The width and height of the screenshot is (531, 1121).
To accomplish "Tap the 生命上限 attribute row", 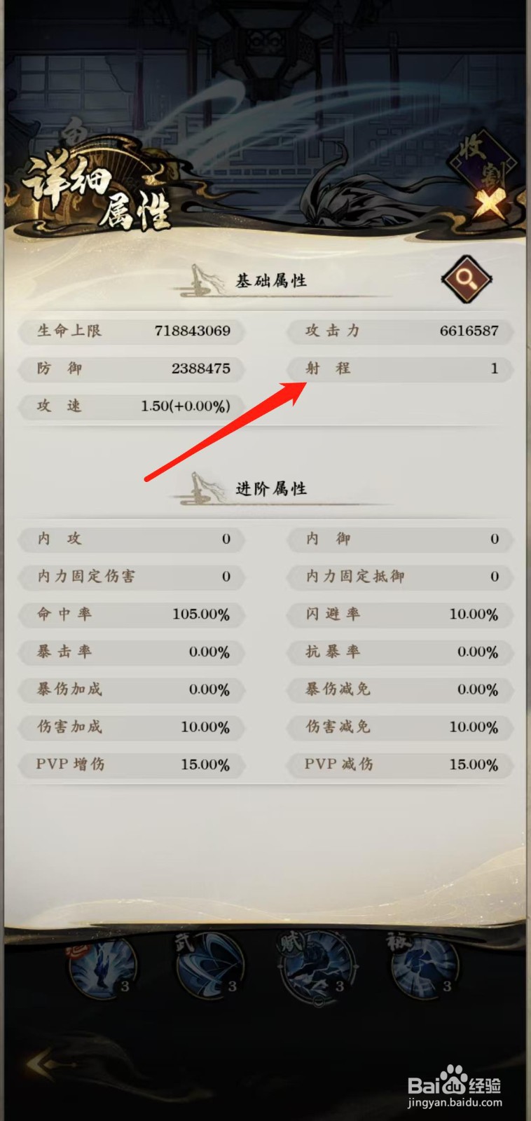I will click(x=132, y=331).
